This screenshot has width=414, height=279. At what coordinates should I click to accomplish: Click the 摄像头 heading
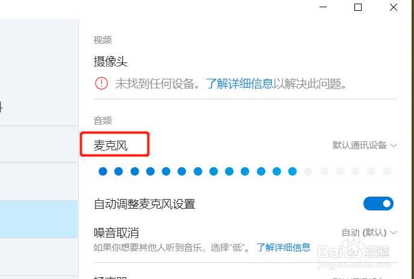point(111,62)
